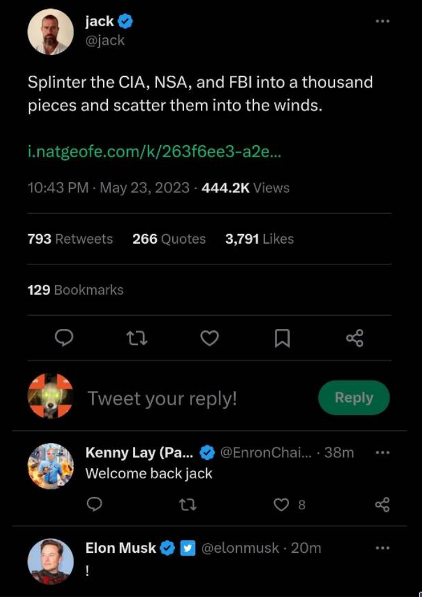Open more options on Kenny Lay's reply
This screenshot has height=597, width=422.
coord(382,452)
